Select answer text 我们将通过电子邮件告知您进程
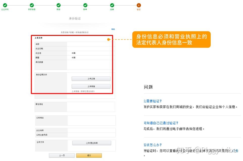243x161 pixels. pos(174,129)
